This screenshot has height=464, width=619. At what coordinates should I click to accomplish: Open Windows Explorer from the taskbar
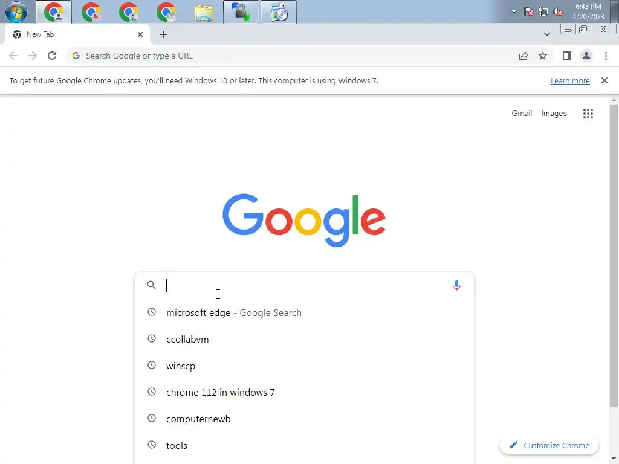(x=204, y=12)
